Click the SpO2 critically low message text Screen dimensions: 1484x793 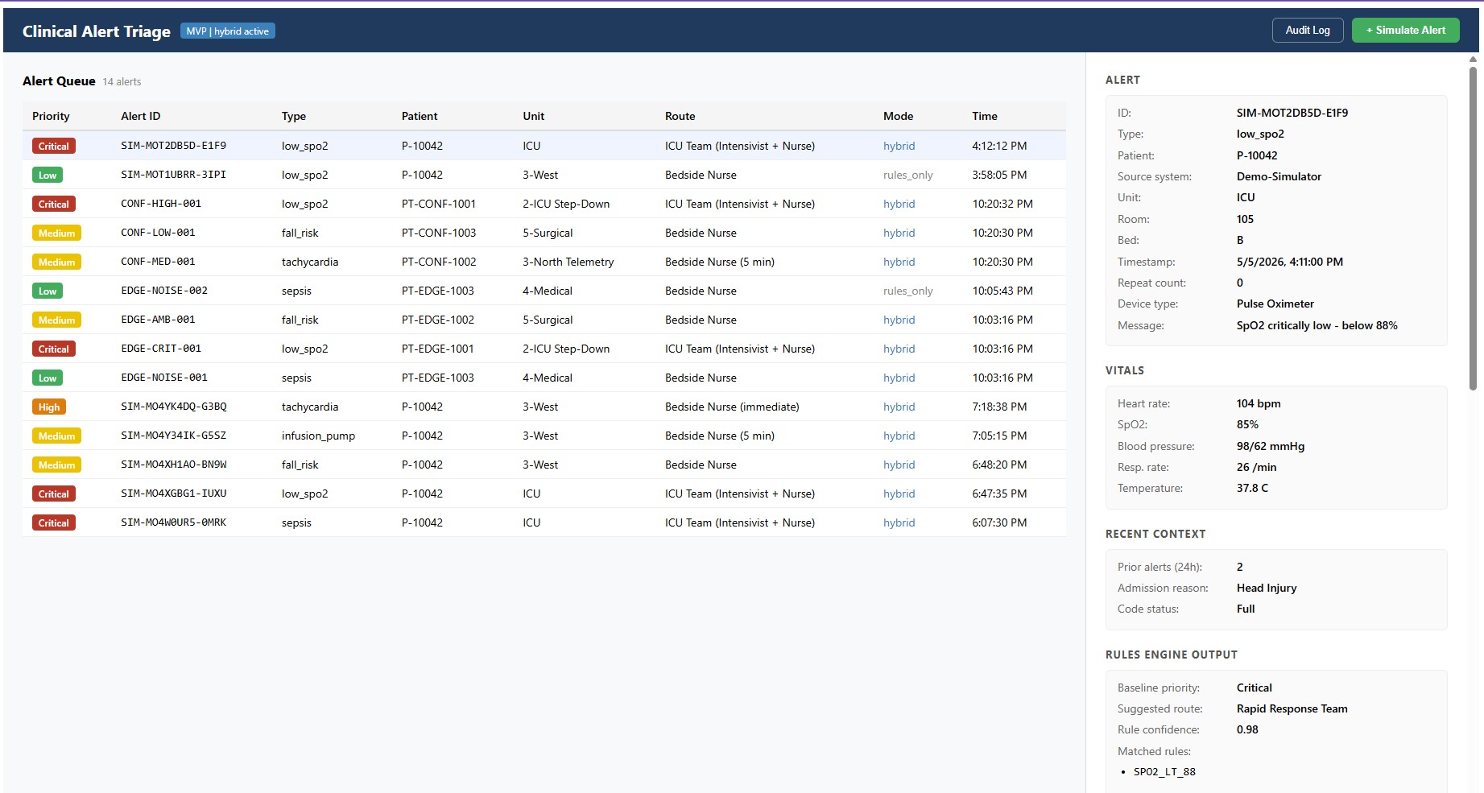1317,325
